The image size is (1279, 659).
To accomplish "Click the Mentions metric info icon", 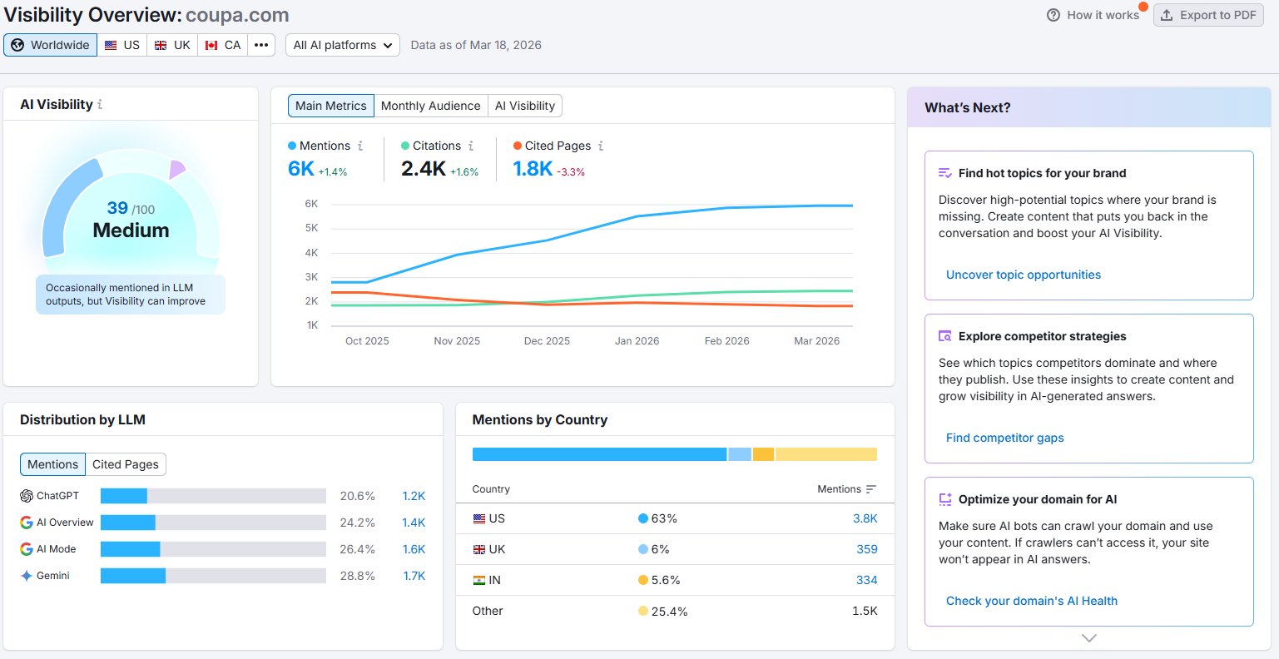I will tap(360, 146).
